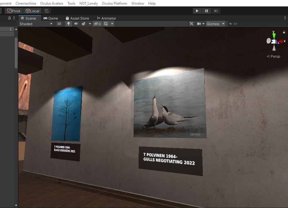288x208 pixels.
Task: Expand the grid settings dropdown arrow
Action: click(112, 24)
